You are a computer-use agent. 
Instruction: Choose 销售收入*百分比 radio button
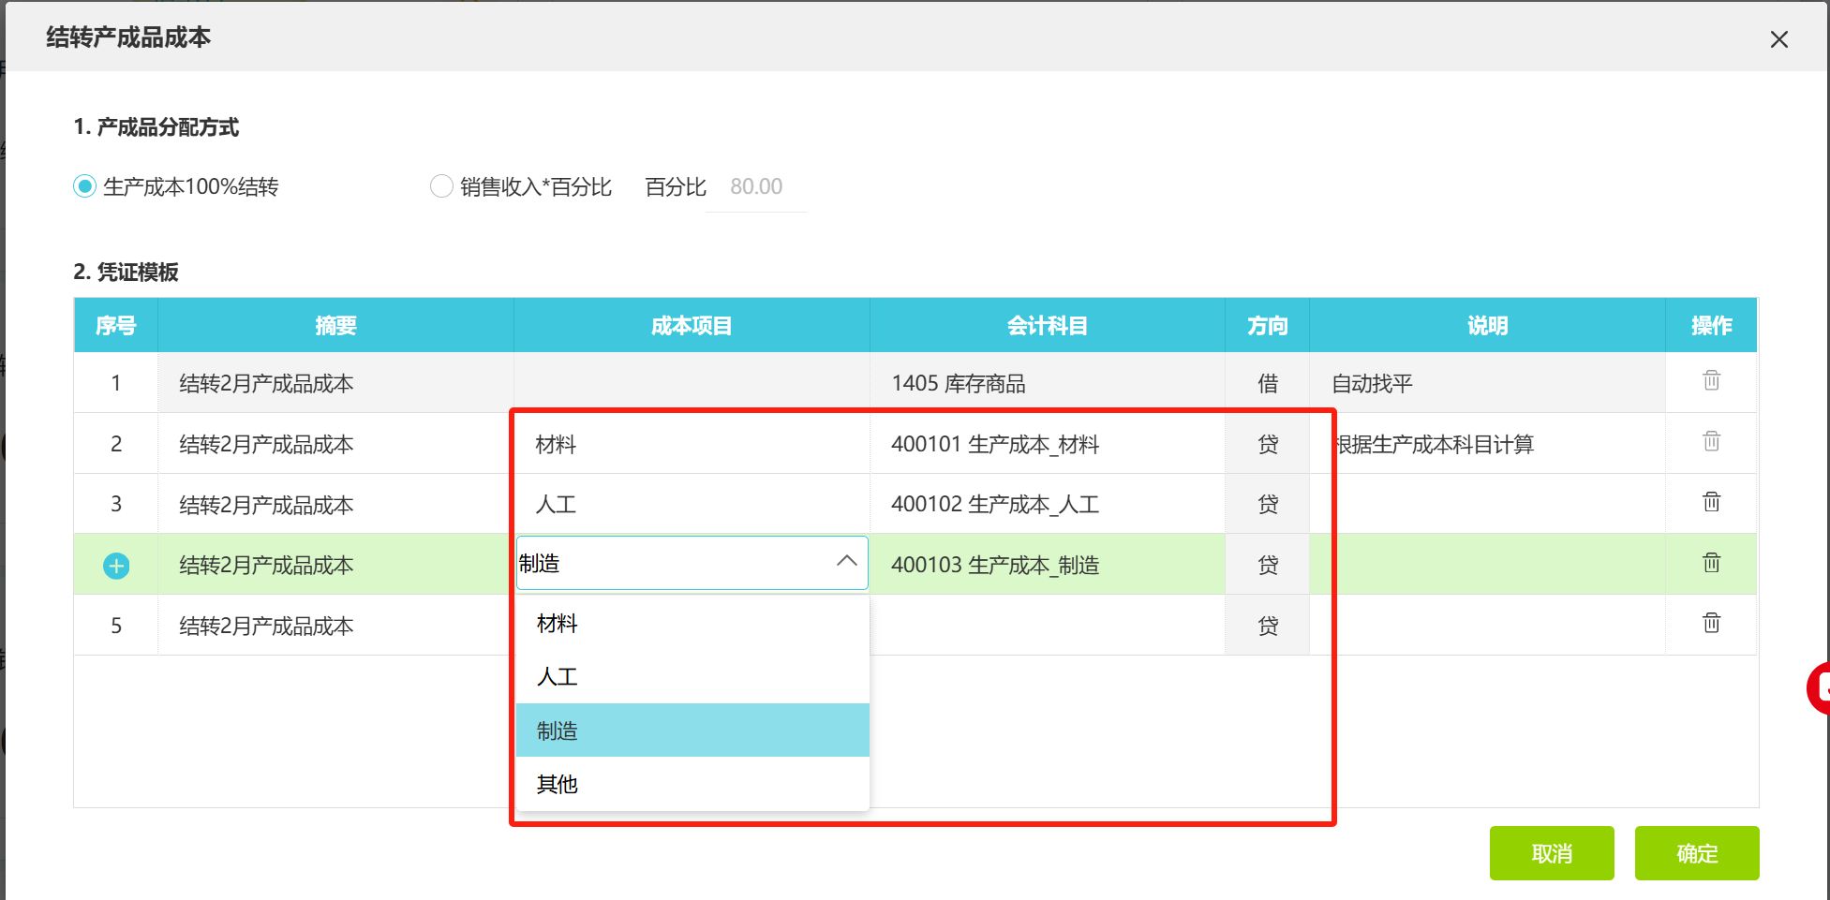(x=441, y=186)
